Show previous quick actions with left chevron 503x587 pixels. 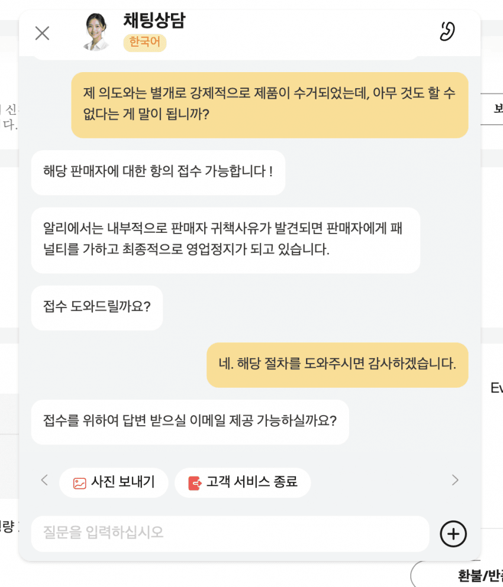(44, 480)
